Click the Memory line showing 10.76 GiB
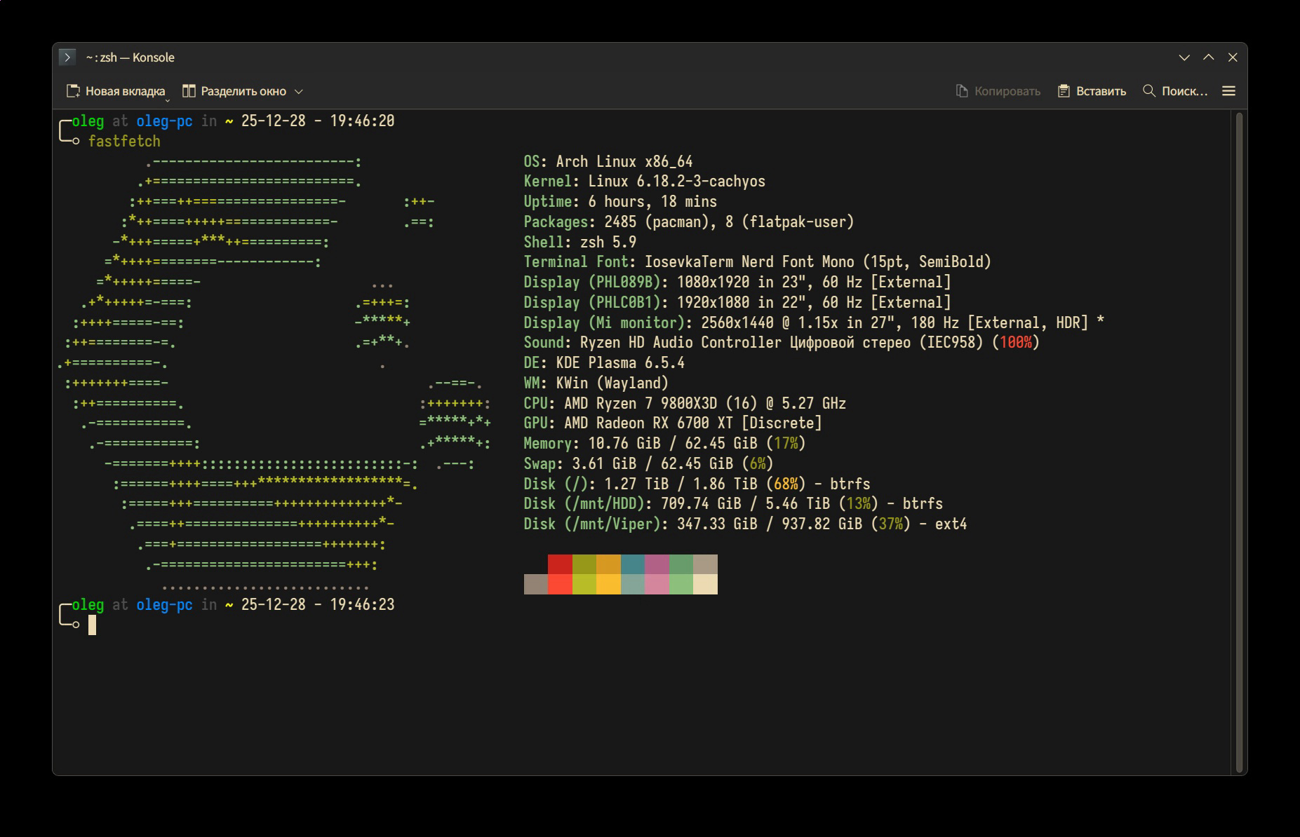Image resolution: width=1300 pixels, height=837 pixels. pos(664,443)
